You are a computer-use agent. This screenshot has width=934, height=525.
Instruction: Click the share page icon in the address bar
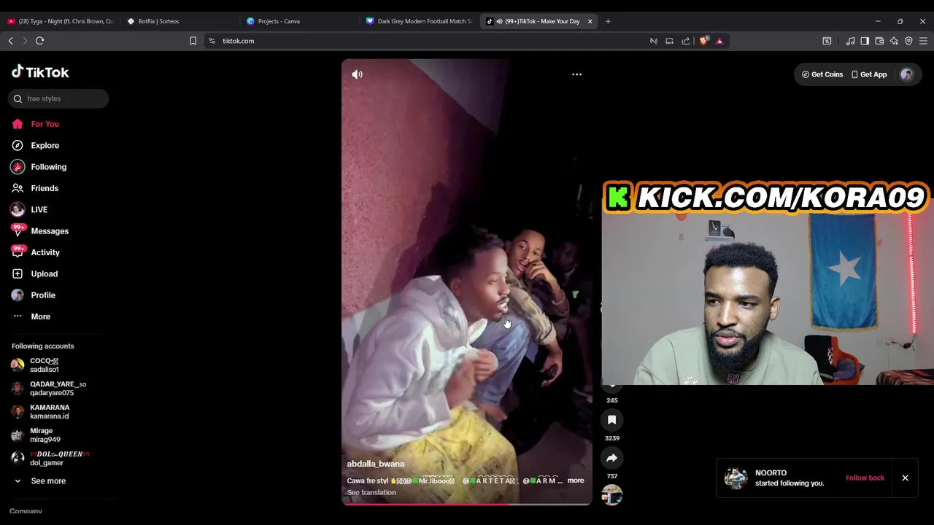pyautogui.click(x=686, y=41)
